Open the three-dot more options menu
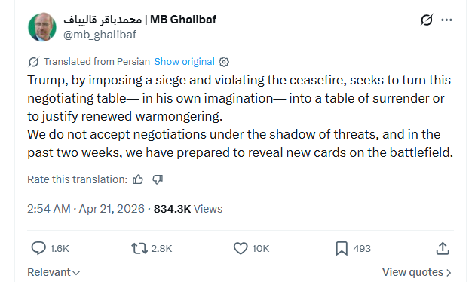The height and width of the screenshot is (282, 475). coord(446,20)
